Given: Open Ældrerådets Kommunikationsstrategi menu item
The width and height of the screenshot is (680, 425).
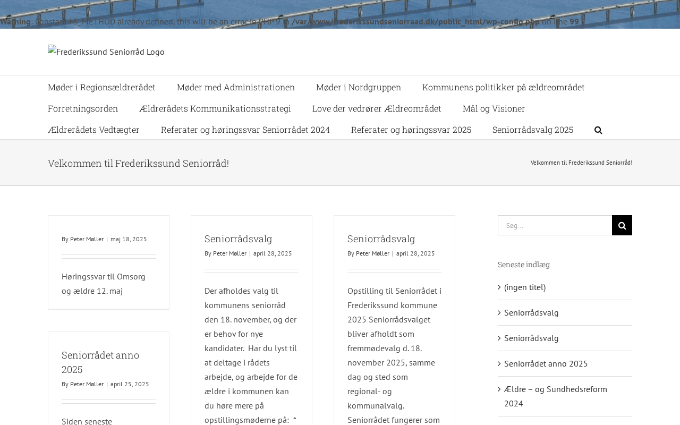Looking at the screenshot, I should (215, 108).
